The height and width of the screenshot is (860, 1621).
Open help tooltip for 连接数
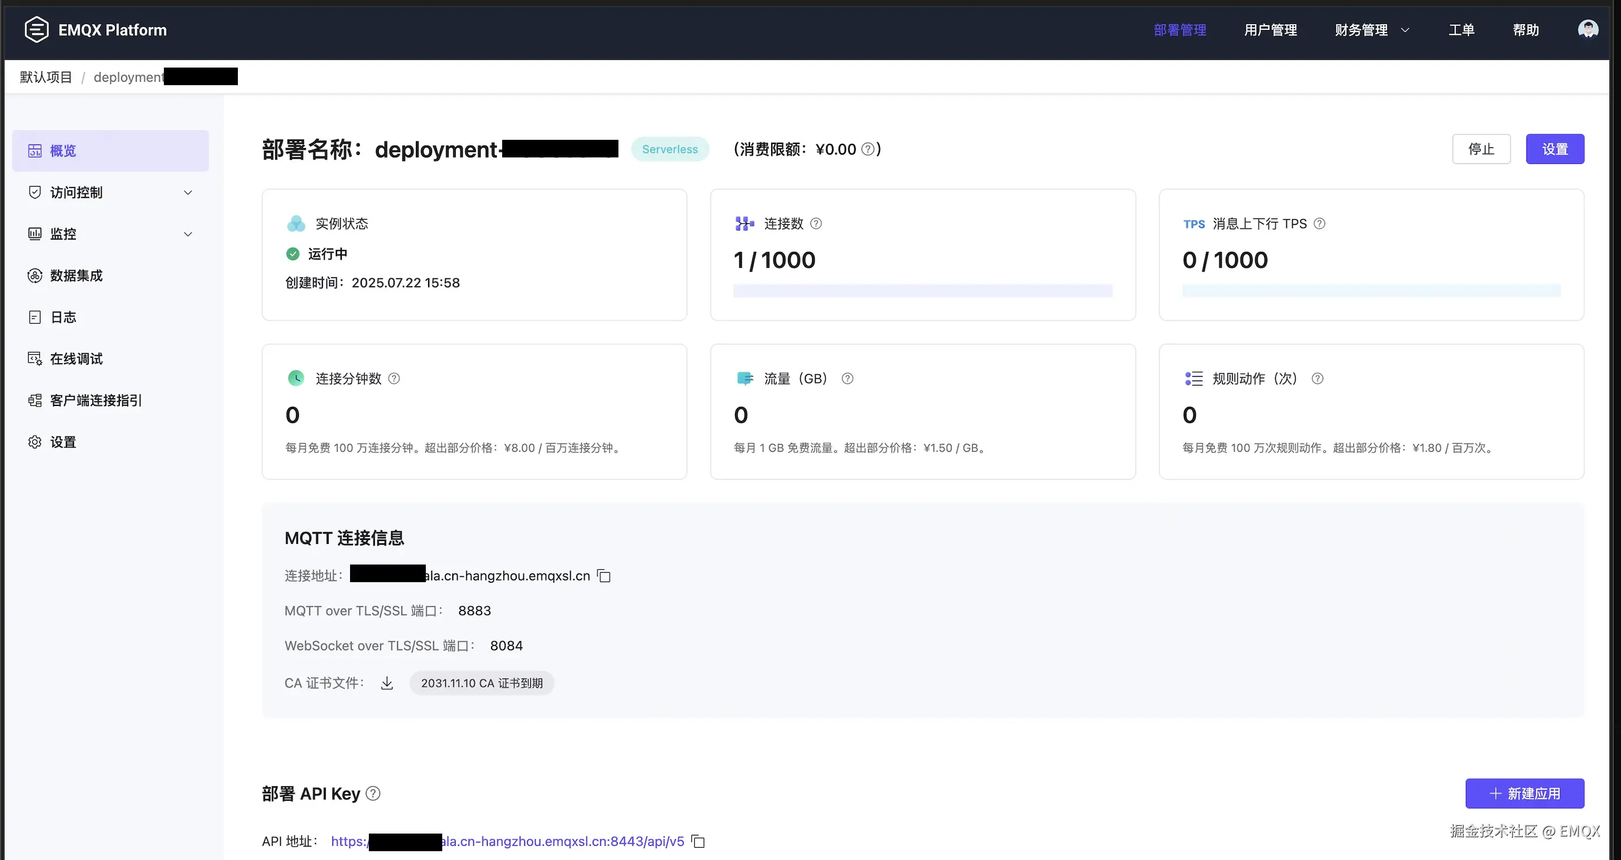point(816,223)
